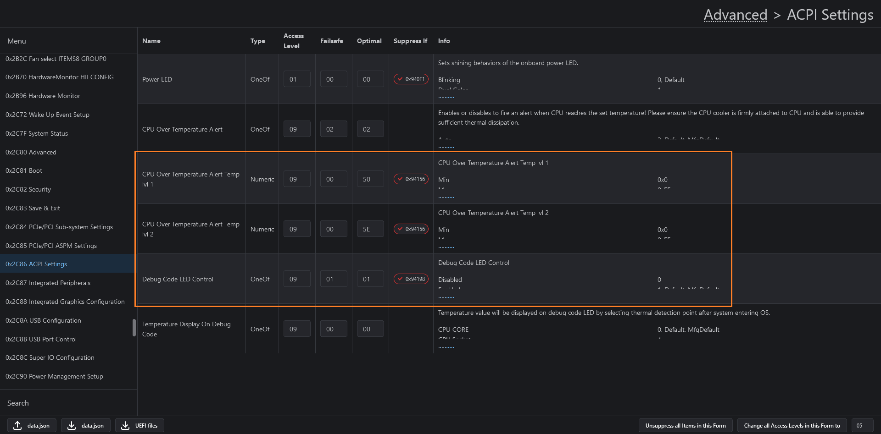This screenshot has height=434, width=881.
Task: Expand the Debug Code LED Control info
Action: 446,297
